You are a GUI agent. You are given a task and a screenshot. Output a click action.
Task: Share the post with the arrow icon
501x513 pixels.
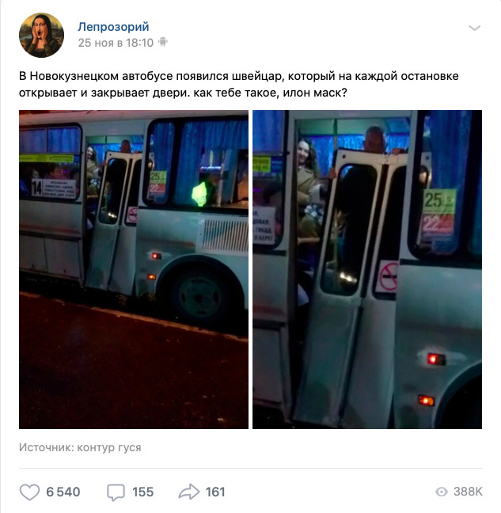click(x=188, y=492)
